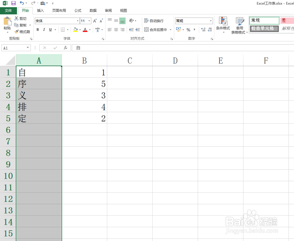Click 自动换行 wrap text button
The height and width of the screenshot is (241, 294).
154,21
